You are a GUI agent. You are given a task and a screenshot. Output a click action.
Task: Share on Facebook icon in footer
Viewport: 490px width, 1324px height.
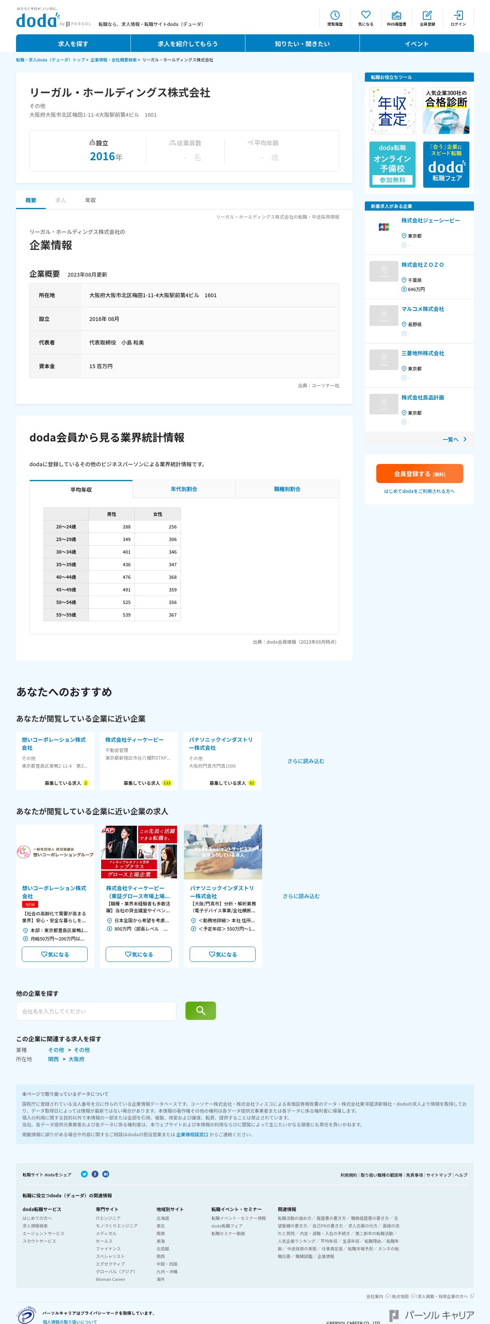pyautogui.click(x=95, y=1174)
